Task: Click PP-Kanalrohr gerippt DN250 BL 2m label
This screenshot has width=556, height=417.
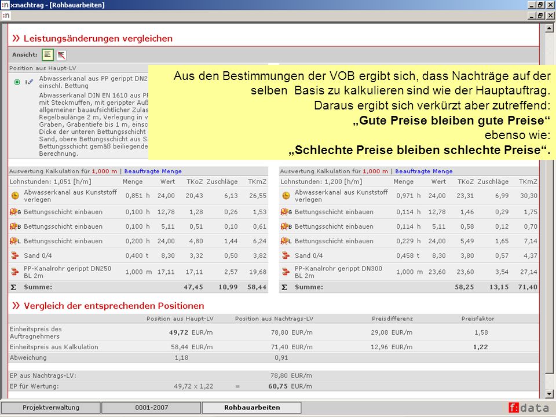Action: [67, 272]
